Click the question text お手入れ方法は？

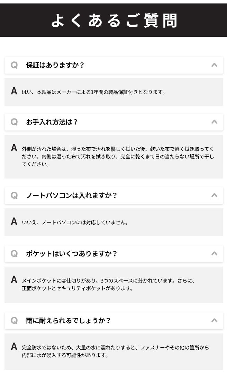point(52,122)
